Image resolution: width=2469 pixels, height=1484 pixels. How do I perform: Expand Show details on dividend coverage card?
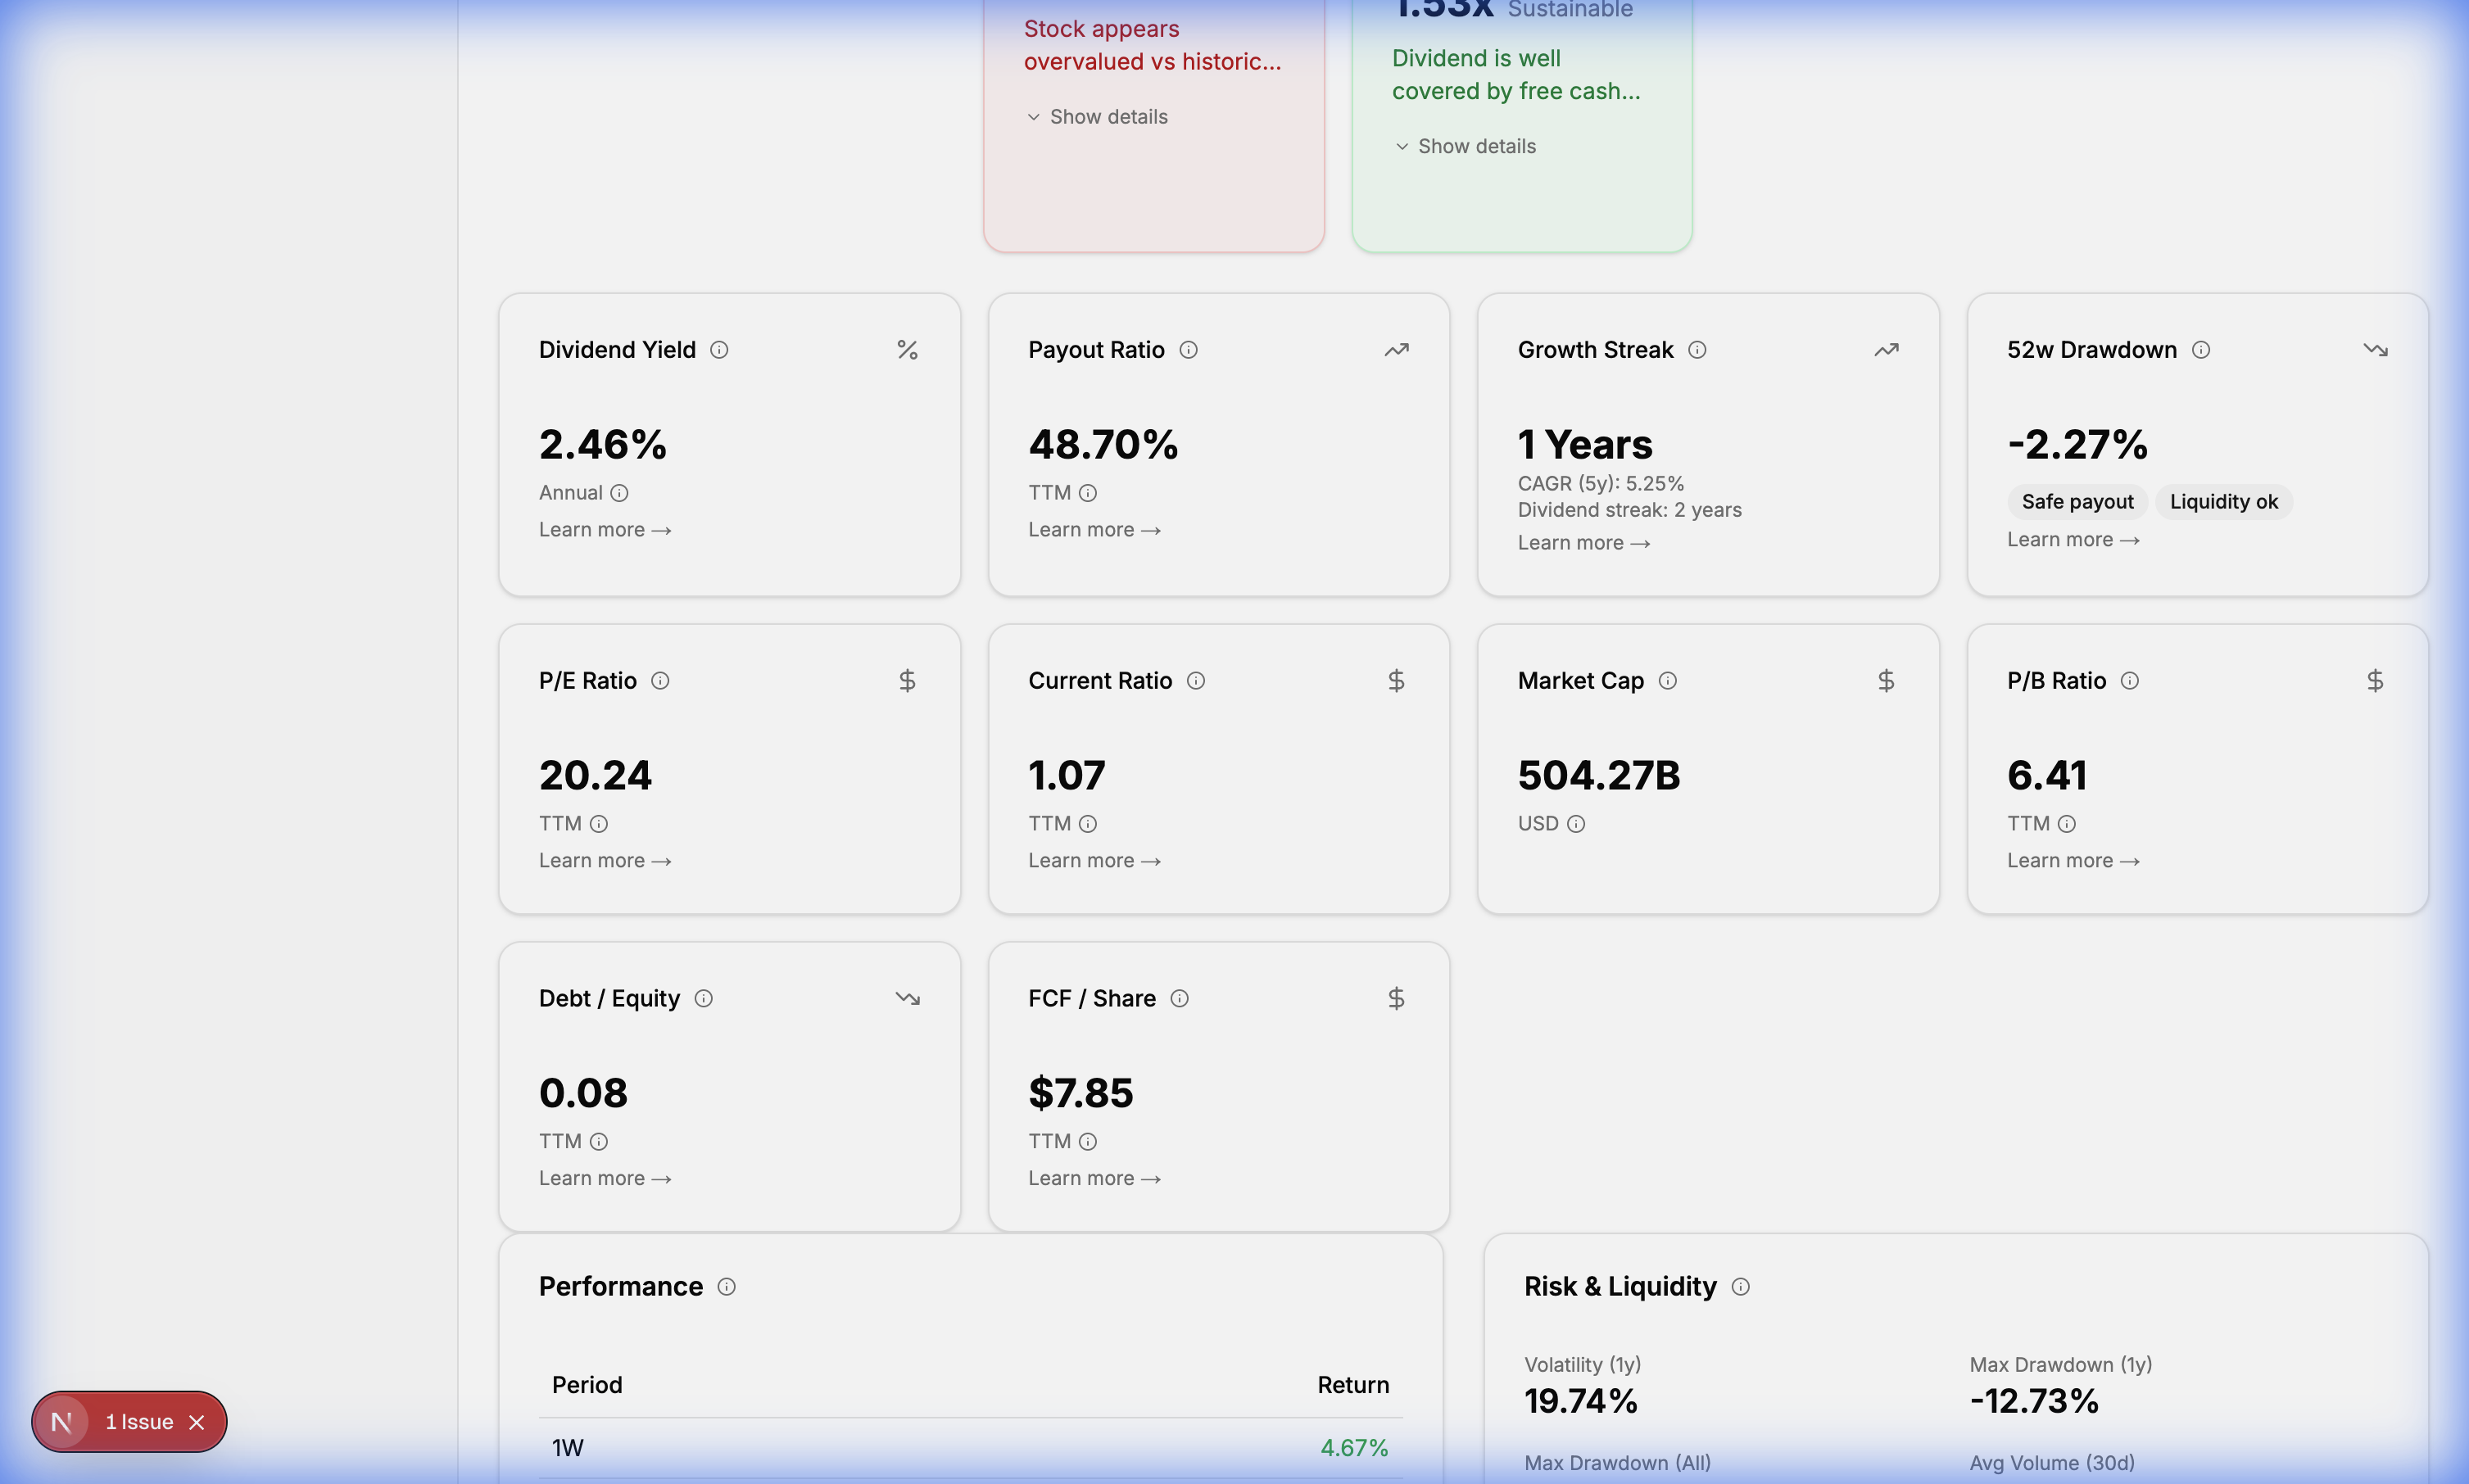[1465, 147]
